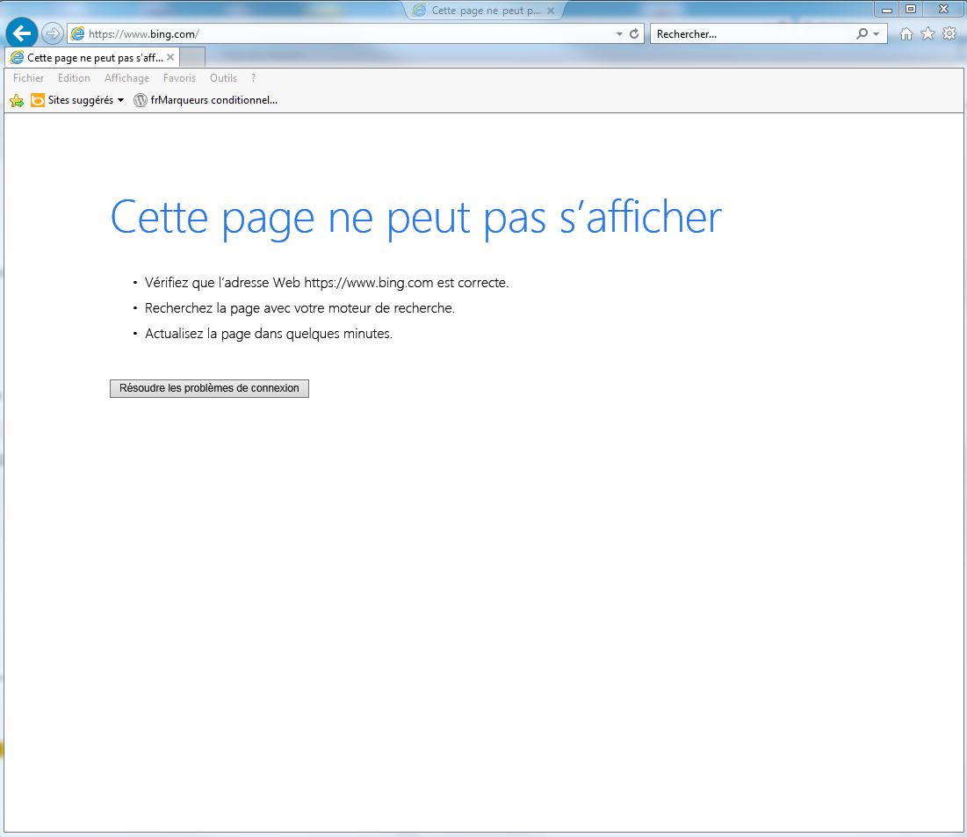Click the Forward navigation arrow button

[x=53, y=33]
